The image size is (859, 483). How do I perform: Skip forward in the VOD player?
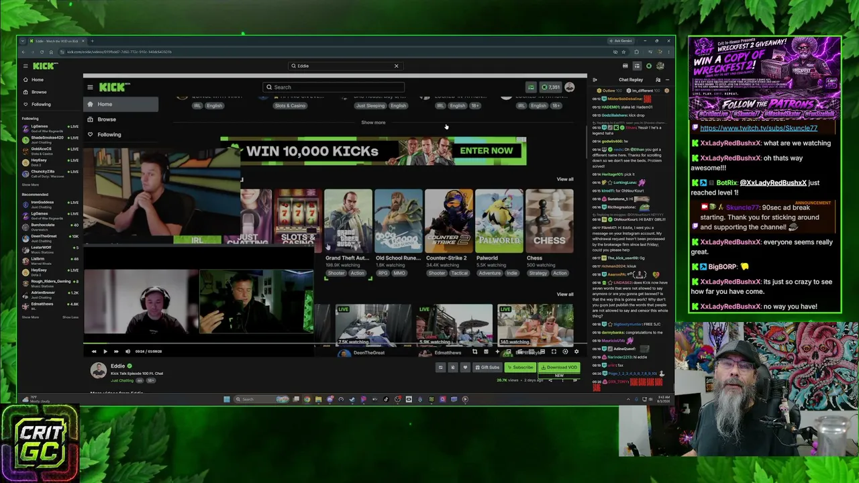[x=116, y=352]
